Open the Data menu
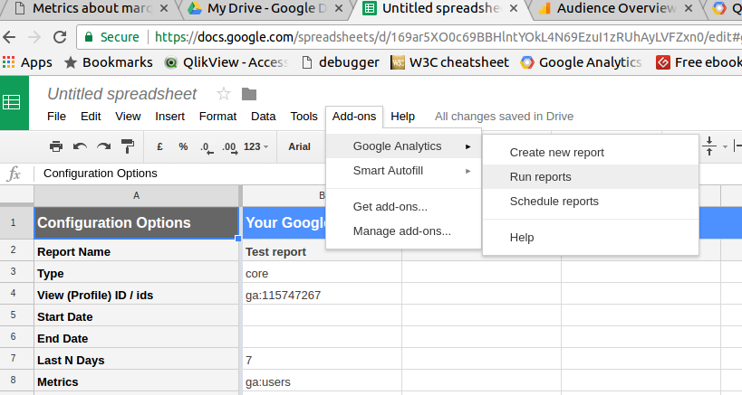The image size is (742, 395). (x=263, y=116)
